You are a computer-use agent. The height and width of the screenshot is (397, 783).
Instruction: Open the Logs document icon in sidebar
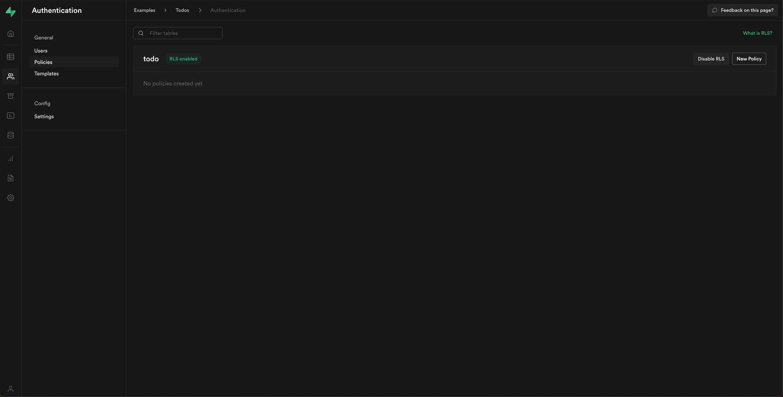click(10, 178)
